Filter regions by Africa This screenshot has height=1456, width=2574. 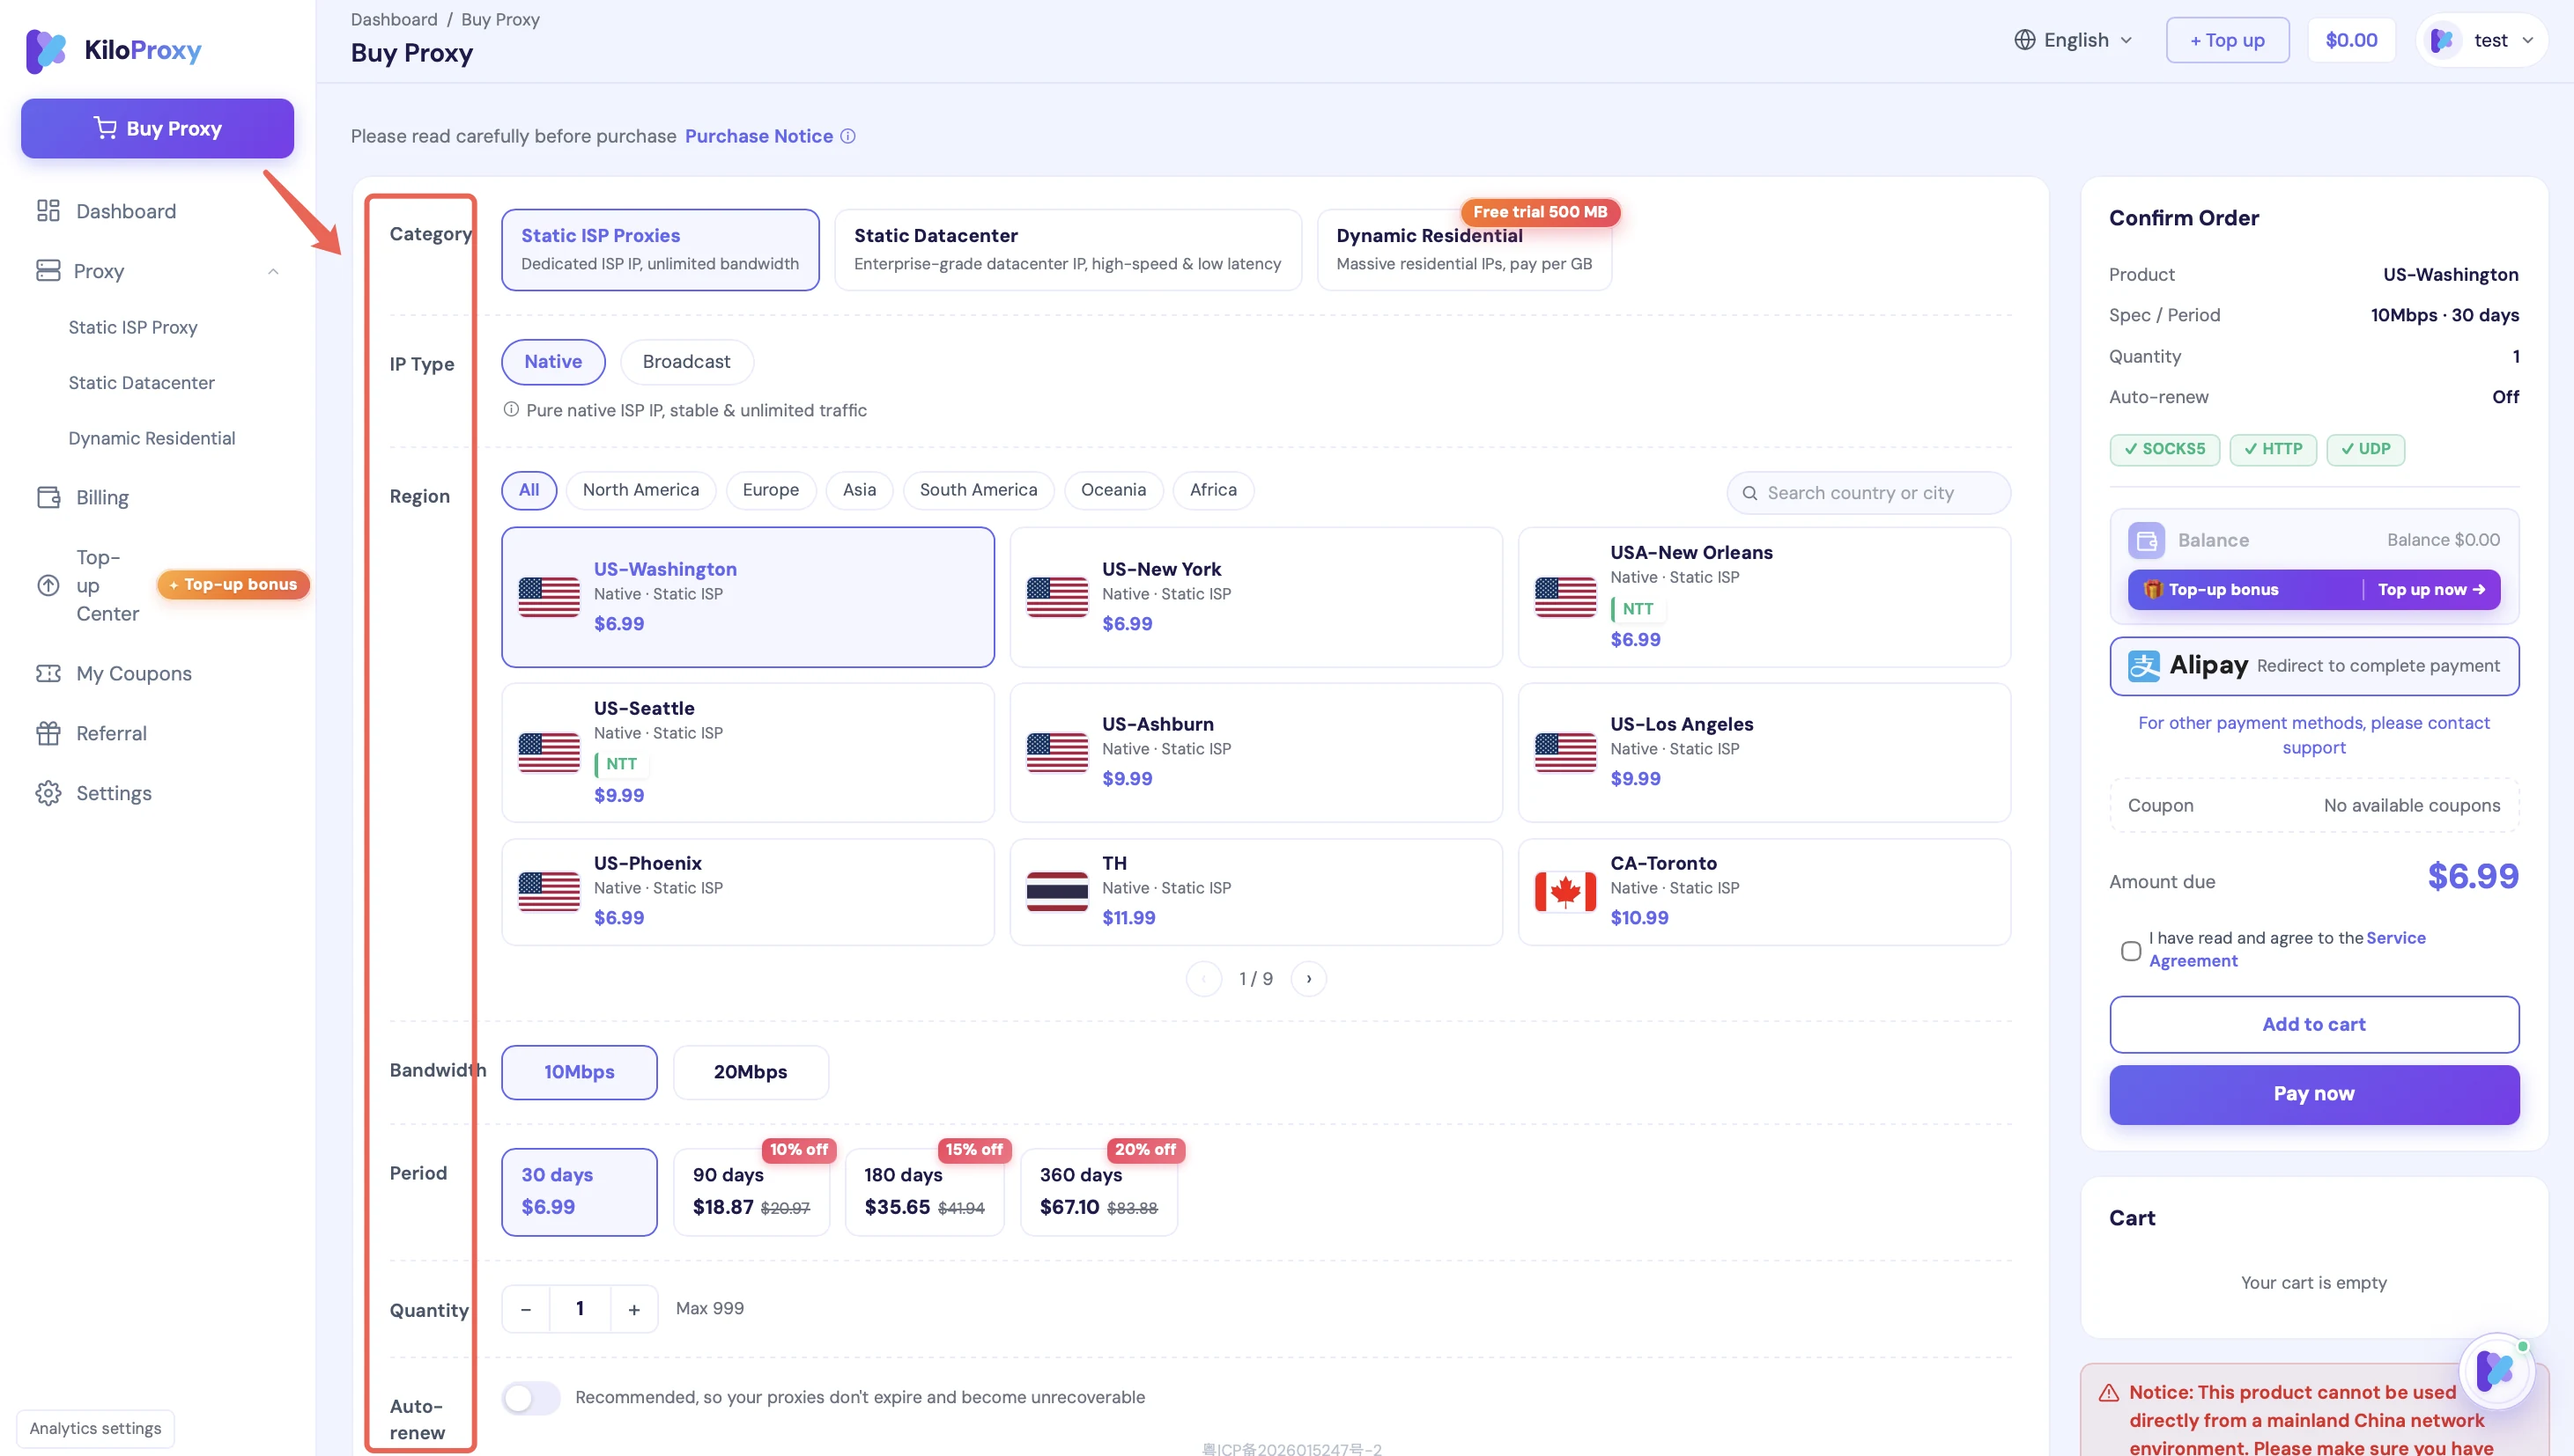point(1214,490)
